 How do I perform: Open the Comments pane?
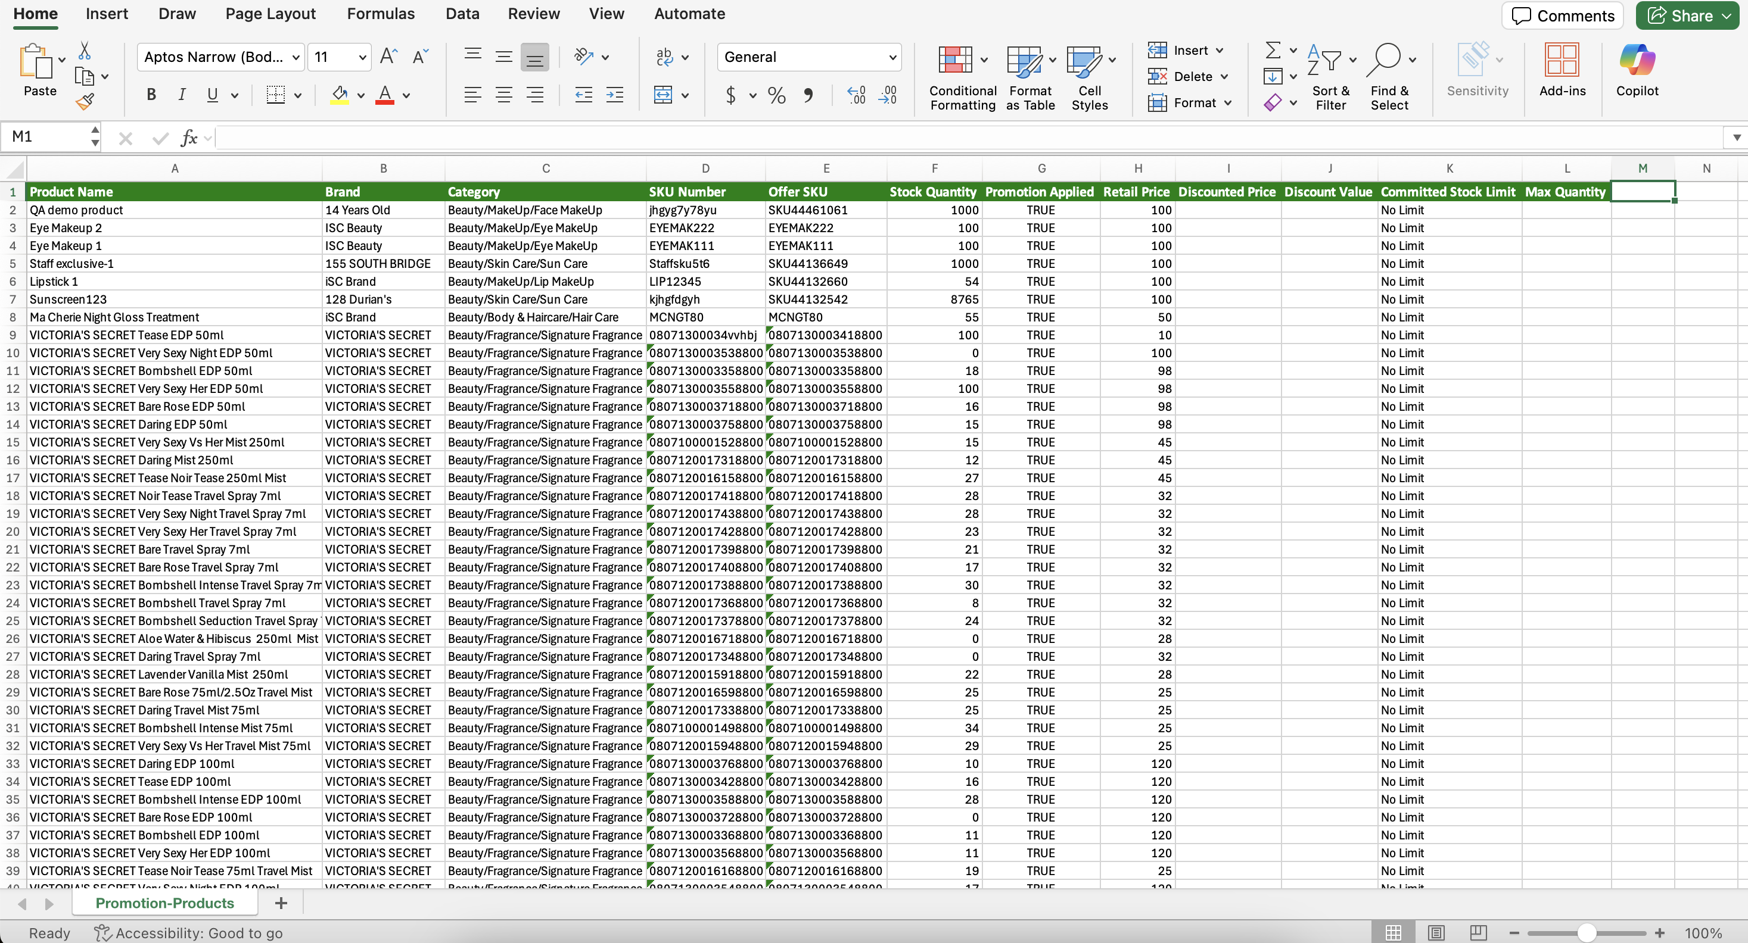pos(1562,15)
